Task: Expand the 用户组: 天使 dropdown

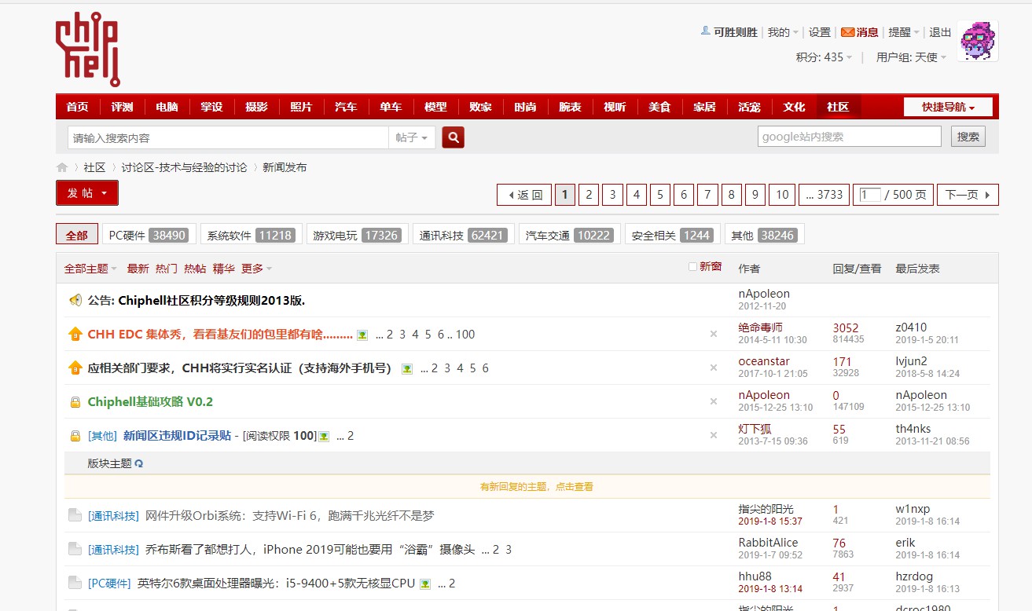Action: point(912,57)
